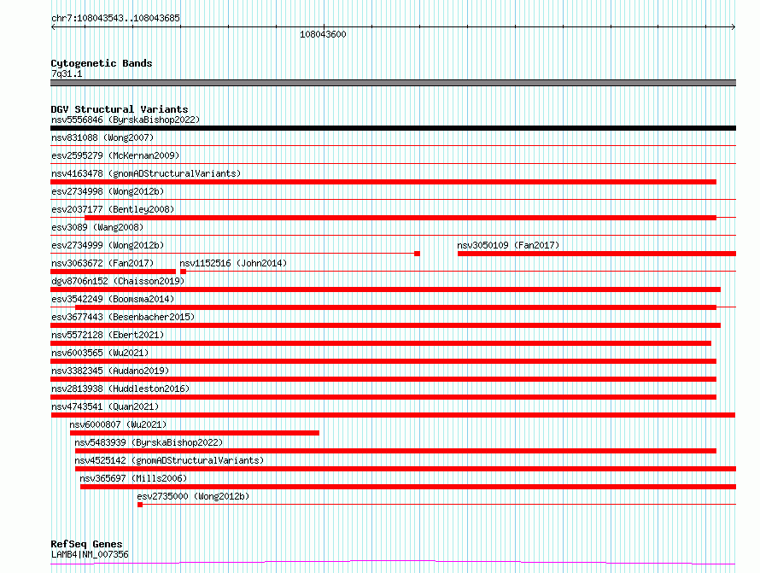
Task: Click the 108043600 ruler coordinate label
Action: (x=323, y=34)
